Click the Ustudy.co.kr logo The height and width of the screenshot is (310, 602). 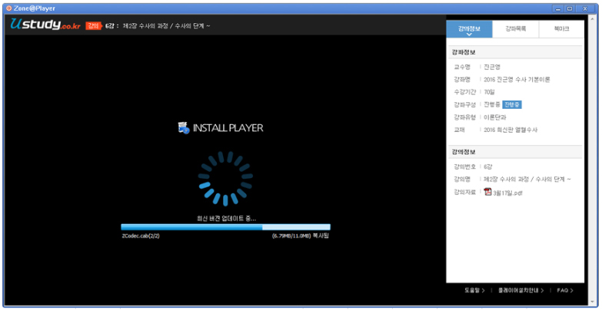pyautogui.click(x=45, y=25)
